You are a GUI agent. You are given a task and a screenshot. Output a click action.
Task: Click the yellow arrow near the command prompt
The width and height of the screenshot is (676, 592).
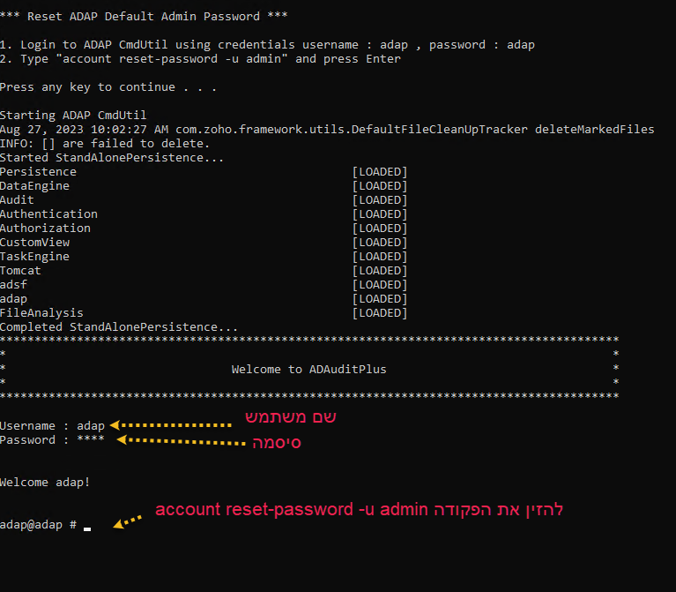(129, 521)
